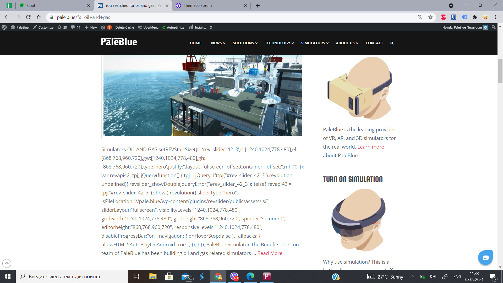Expand the SOLUTIONS dropdown menu
Image resolution: width=503 pixels, height=283 pixels.
click(x=245, y=43)
